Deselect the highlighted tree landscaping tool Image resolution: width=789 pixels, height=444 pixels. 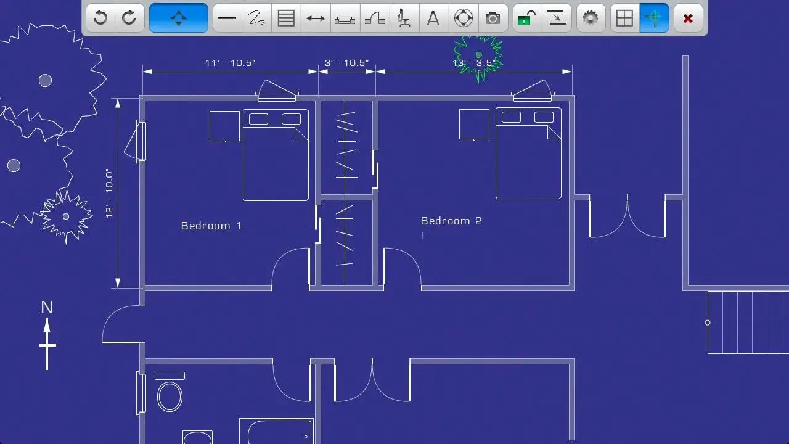pyautogui.click(x=654, y=18)
